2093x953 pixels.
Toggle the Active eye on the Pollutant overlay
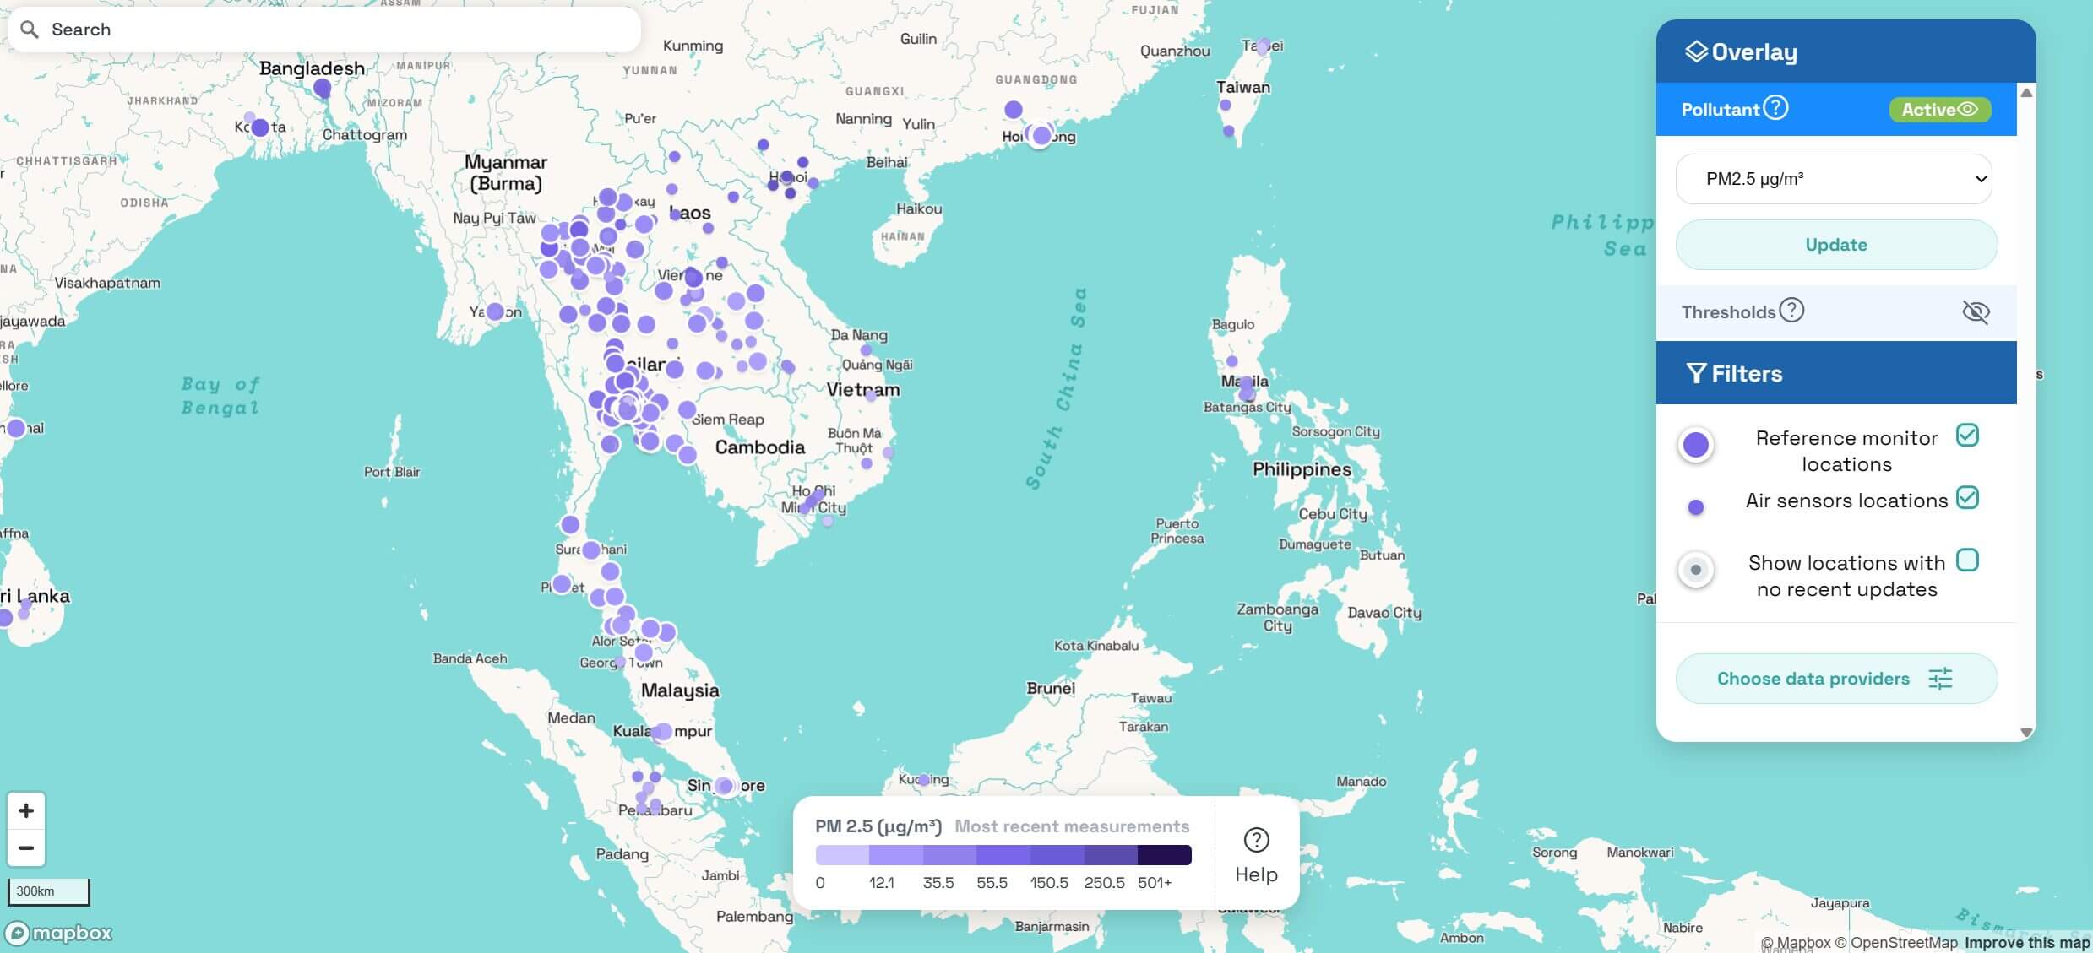[x=1968, y=108]
